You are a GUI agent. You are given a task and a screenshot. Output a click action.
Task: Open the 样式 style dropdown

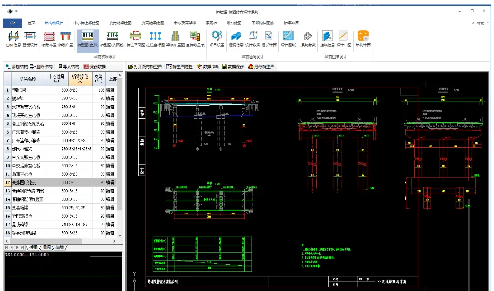(482, 23)
